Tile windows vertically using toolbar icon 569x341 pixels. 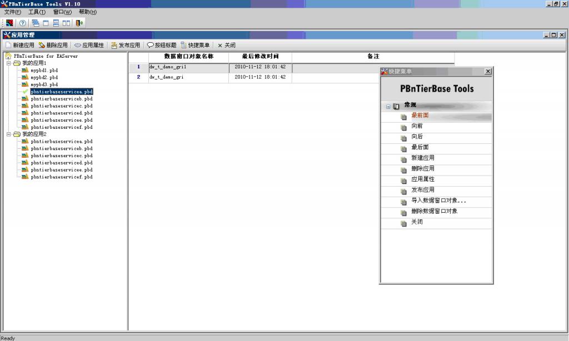pyautogui.click(x=66, y=23)
